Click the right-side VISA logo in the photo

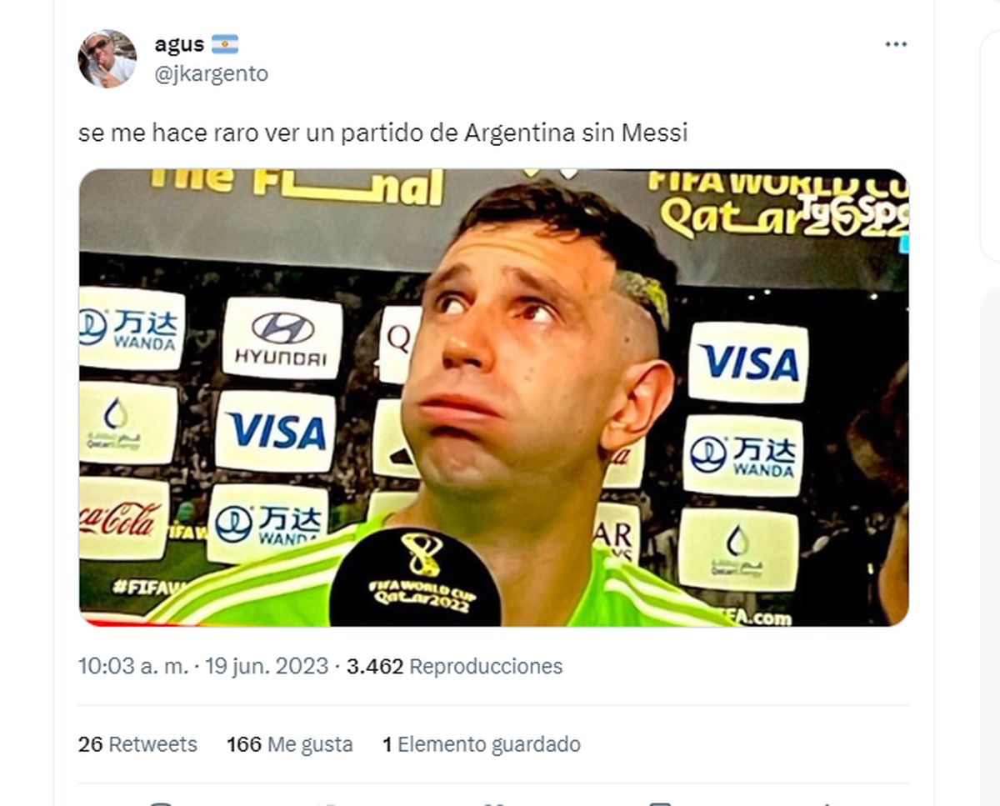(748, 363)
